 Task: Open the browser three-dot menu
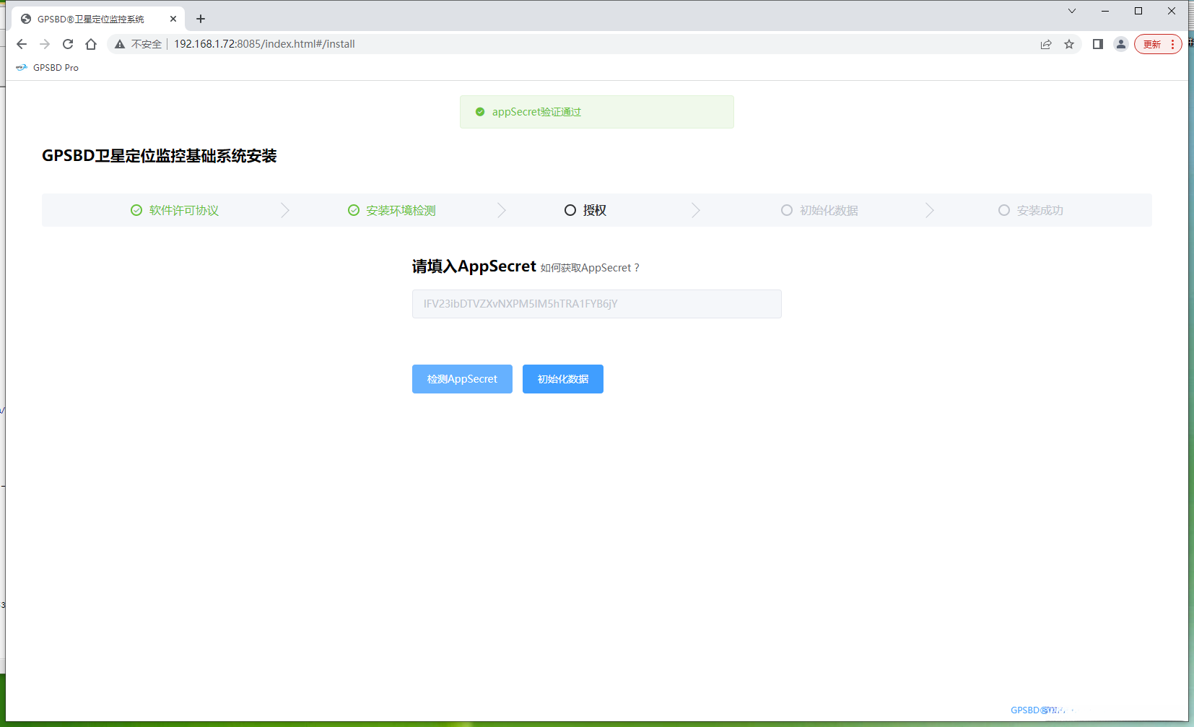click(x=1172, y=44)
